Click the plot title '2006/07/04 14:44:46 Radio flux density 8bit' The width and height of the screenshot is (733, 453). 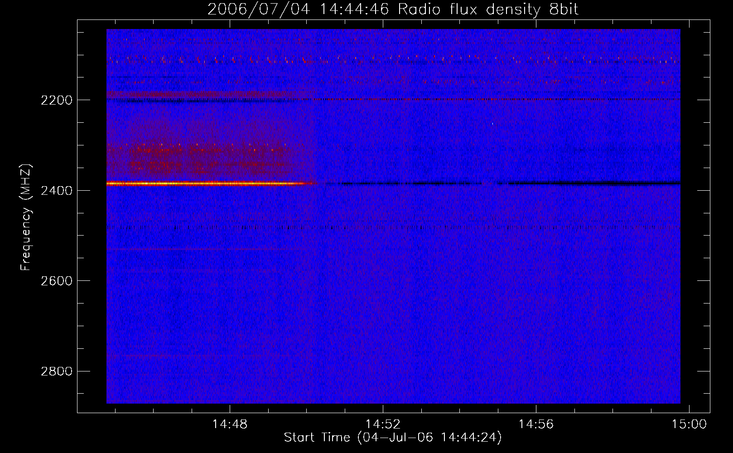pos(393,10)
